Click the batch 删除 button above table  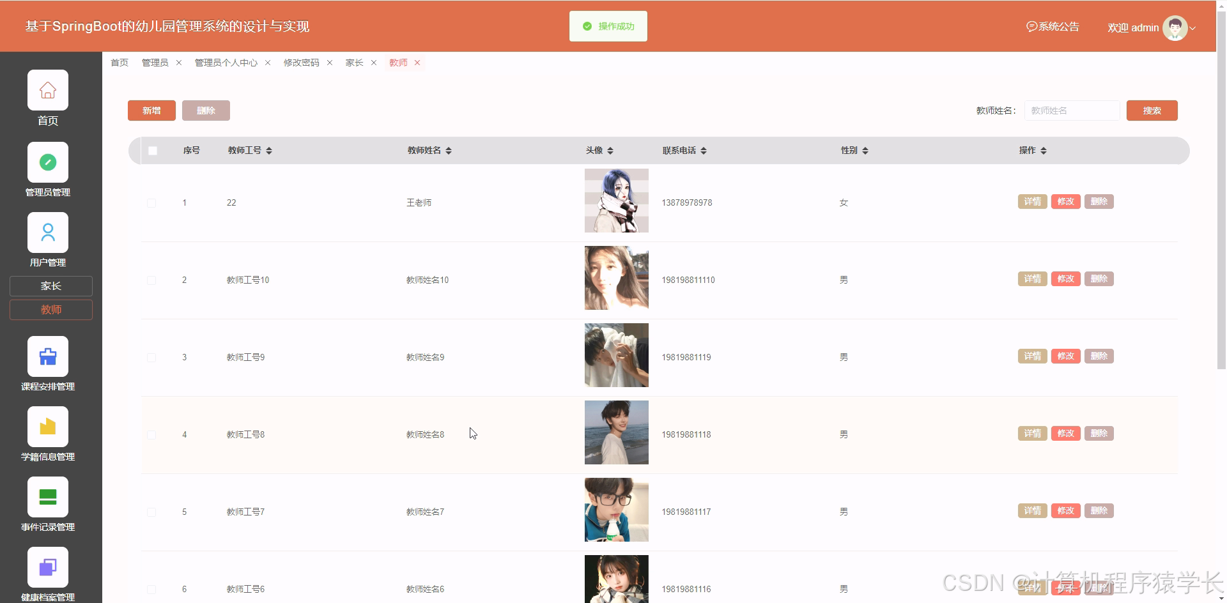(x=206, y=111)
